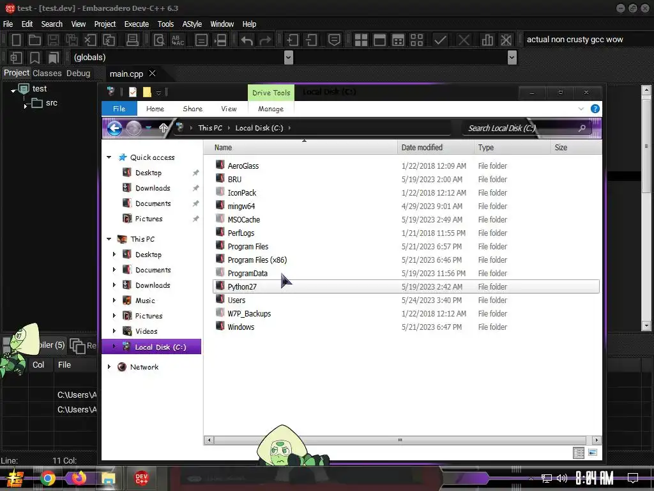The height and width of the screenshot is (491, 654).
Task: Switch Explorer to details view icon
Action: pos(579,453)
